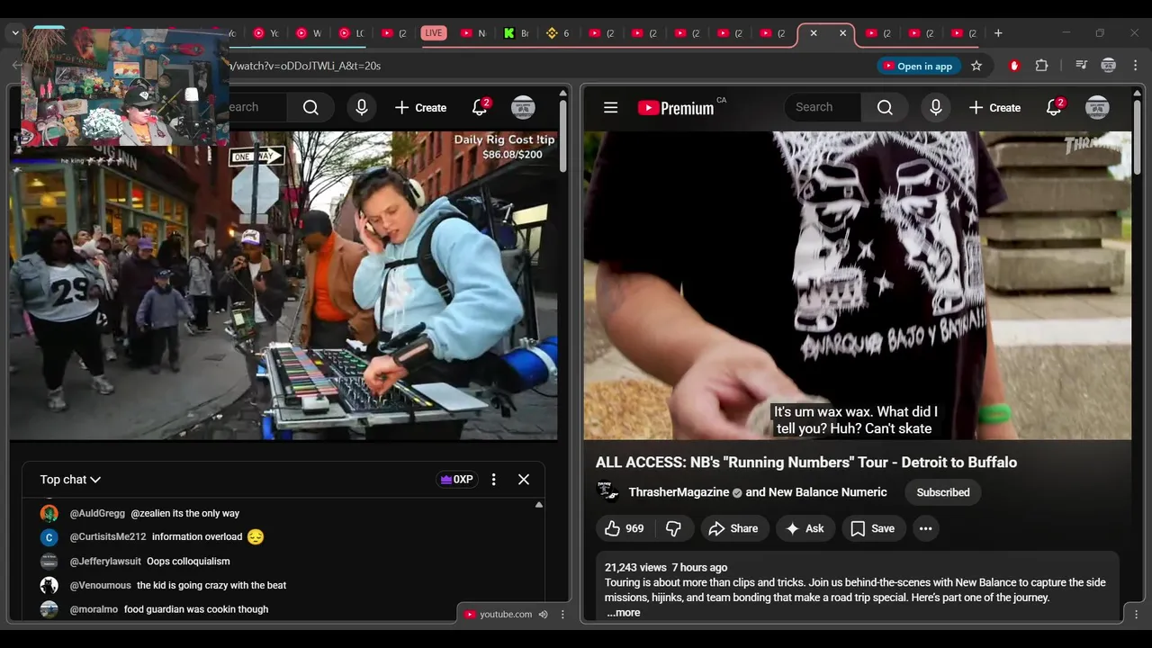Switch to the Binance '6' tab

[558, 33]
